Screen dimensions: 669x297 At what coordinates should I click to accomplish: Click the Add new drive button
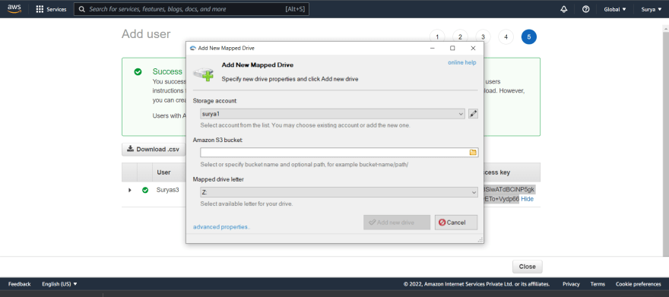tap(397, 223)
